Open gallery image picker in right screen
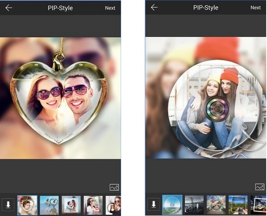The width and height of the screenshot is (267, 216). pos(260,187)
